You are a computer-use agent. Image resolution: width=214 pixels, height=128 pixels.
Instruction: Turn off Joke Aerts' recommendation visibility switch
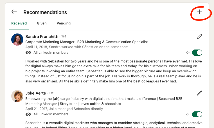pyautogui.click(x=197, y=114)
